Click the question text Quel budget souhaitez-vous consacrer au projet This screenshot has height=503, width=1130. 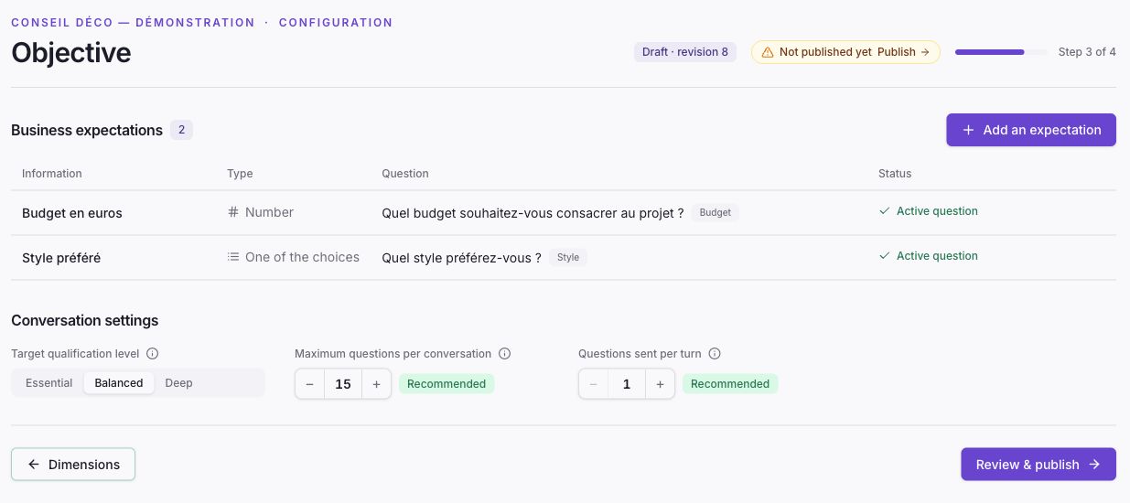533,213
